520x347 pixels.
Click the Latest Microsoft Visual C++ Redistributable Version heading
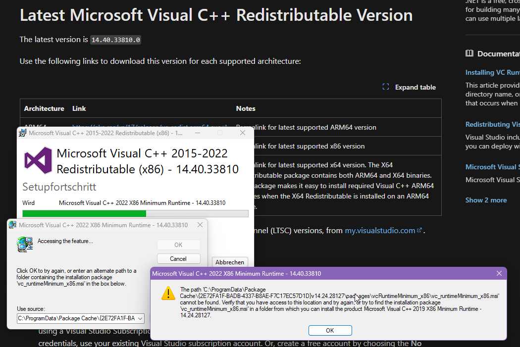click(216, 15)
